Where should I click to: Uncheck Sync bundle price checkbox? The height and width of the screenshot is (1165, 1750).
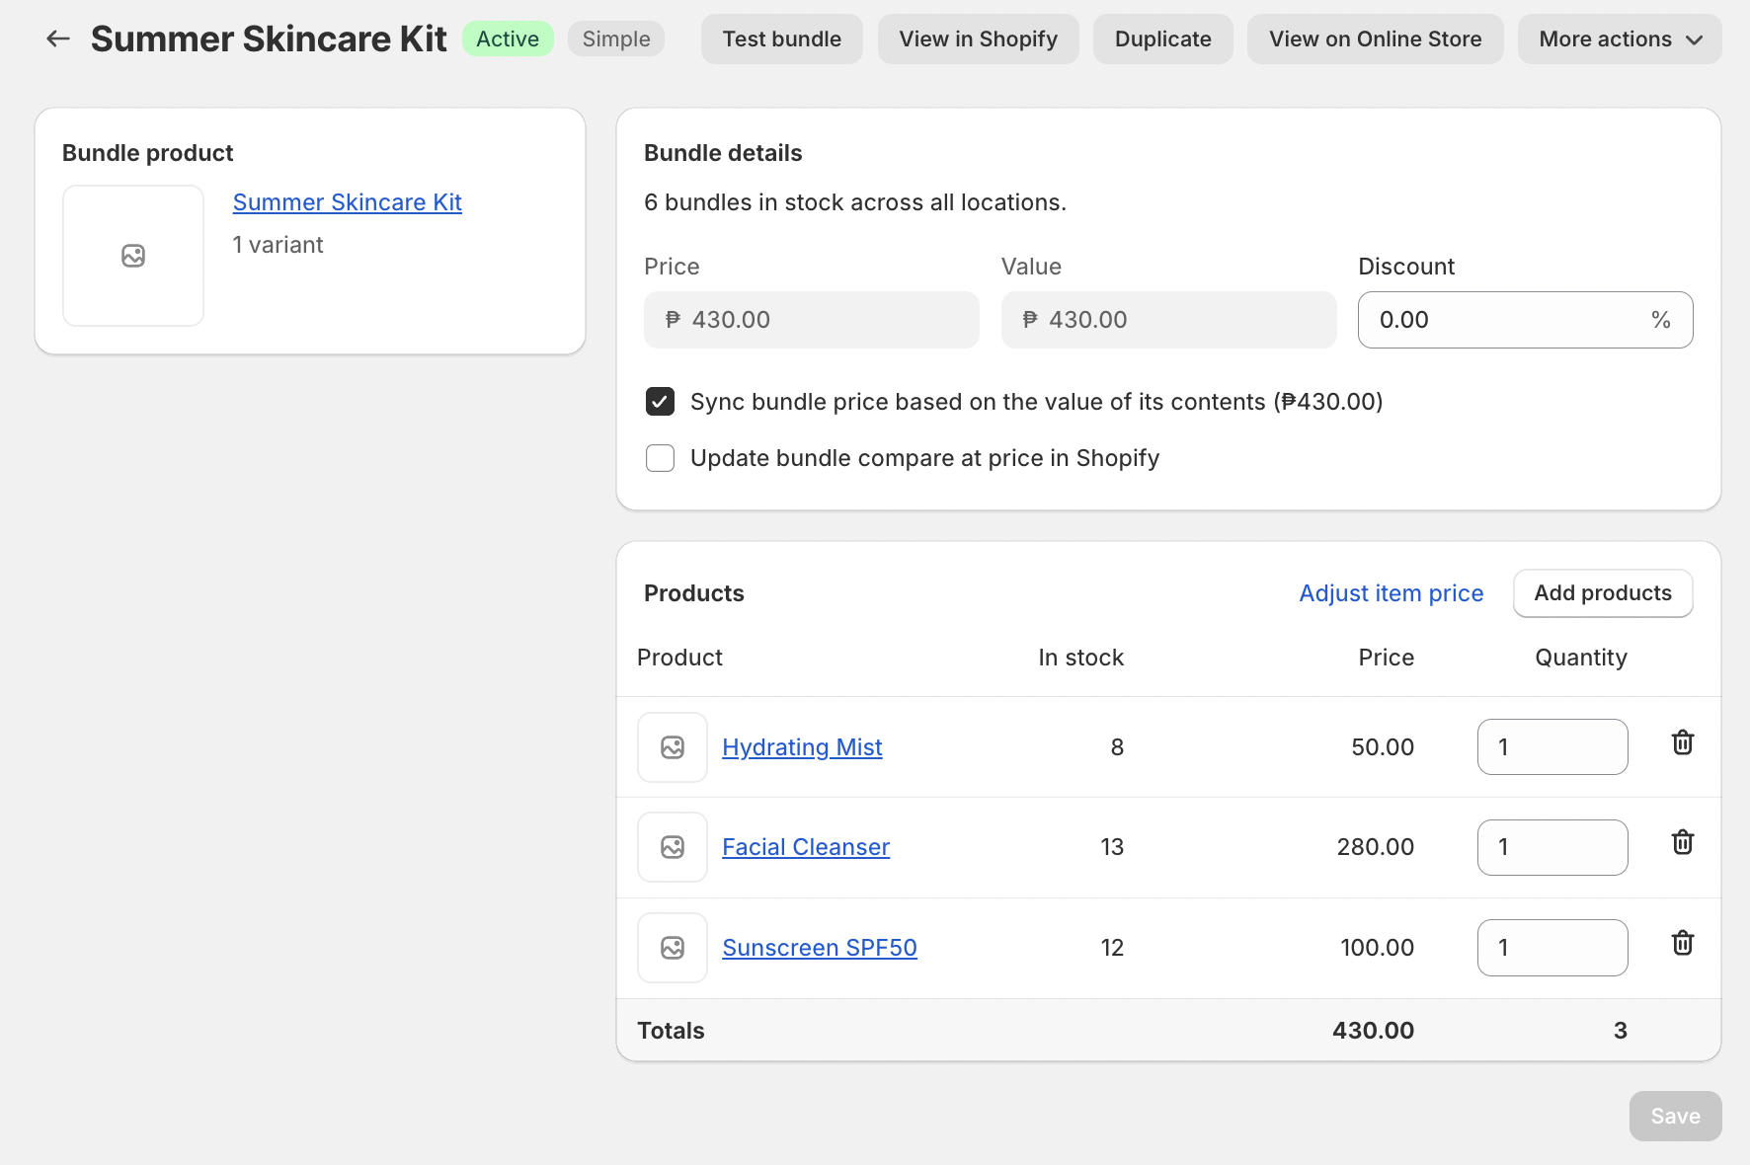point(661,402)
